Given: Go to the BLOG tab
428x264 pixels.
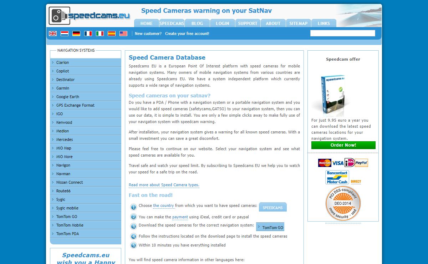Looking at the screenshot, I should (x=197, y=23).
